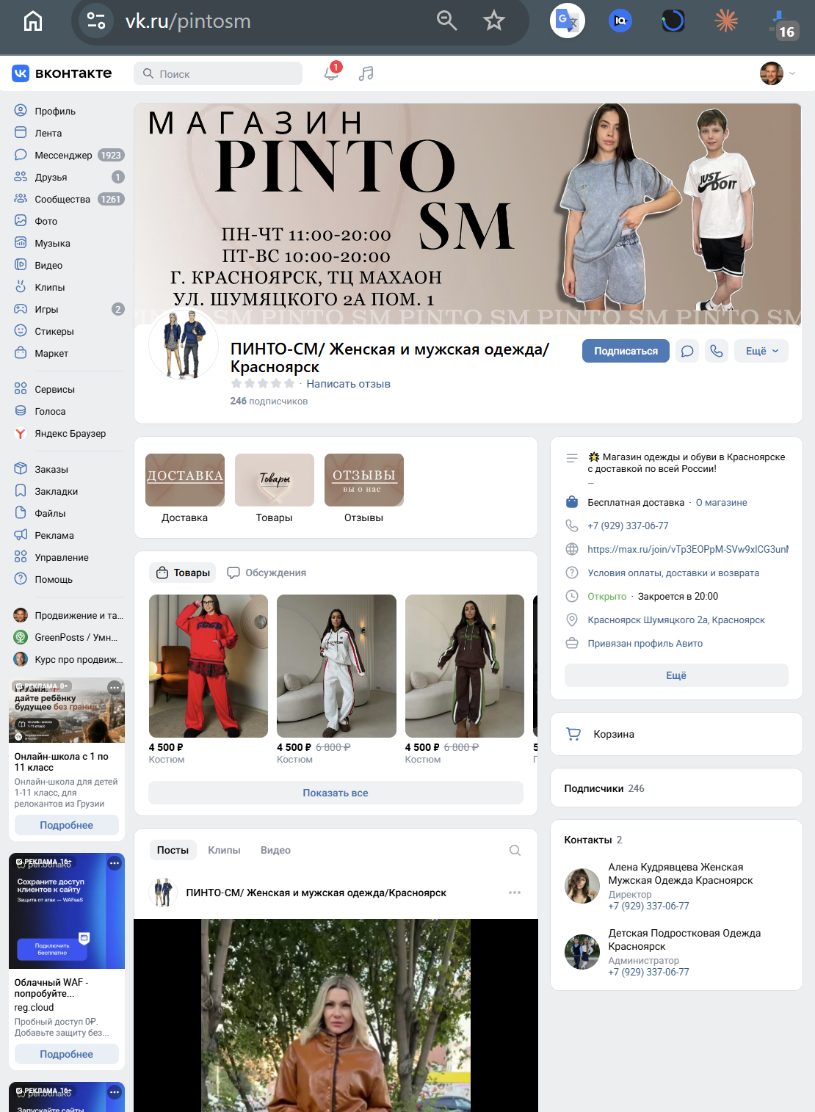Click Подробнее under the online school ad
This screenshot has width=815, height=1112.
pyautogui.click(x=66, y=825)
